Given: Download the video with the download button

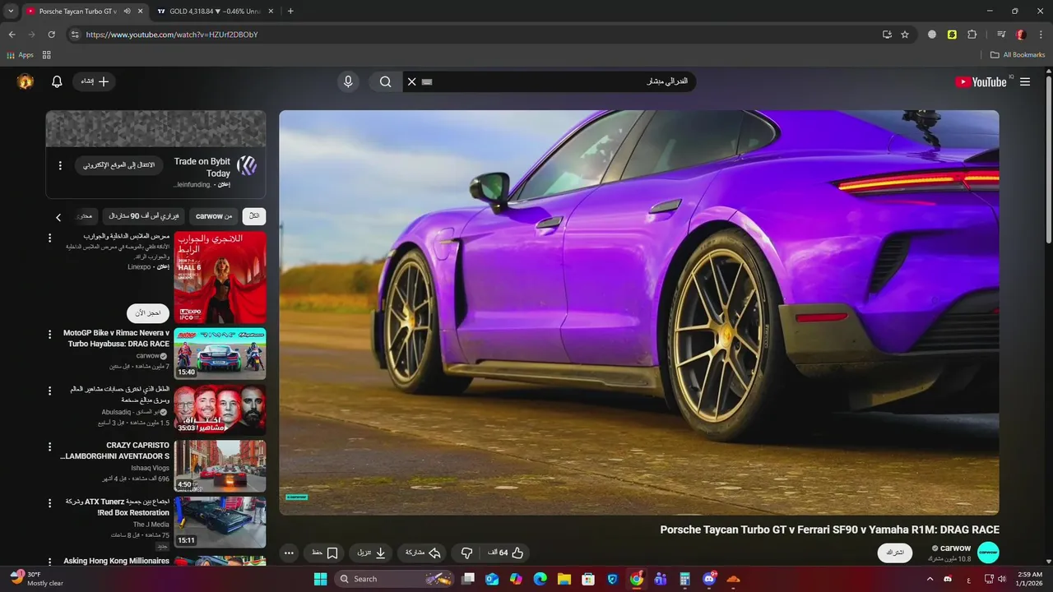Looking at the screenshot, I should [371, 553].
